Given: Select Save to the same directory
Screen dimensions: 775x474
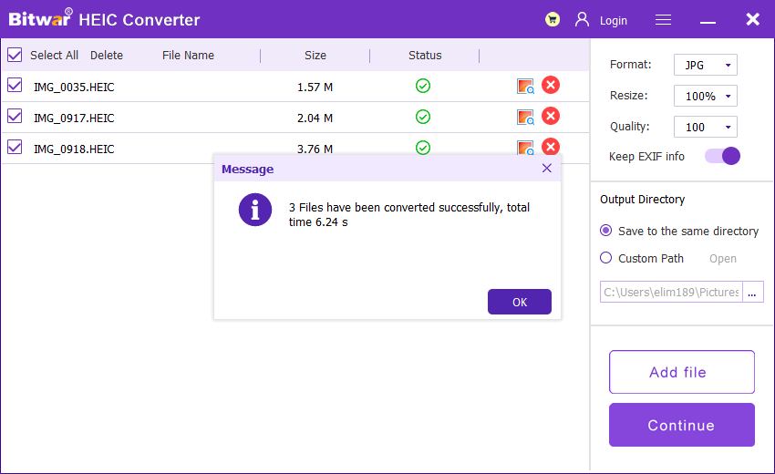Looking at the screenshot, I should click(x=605, y=231).
